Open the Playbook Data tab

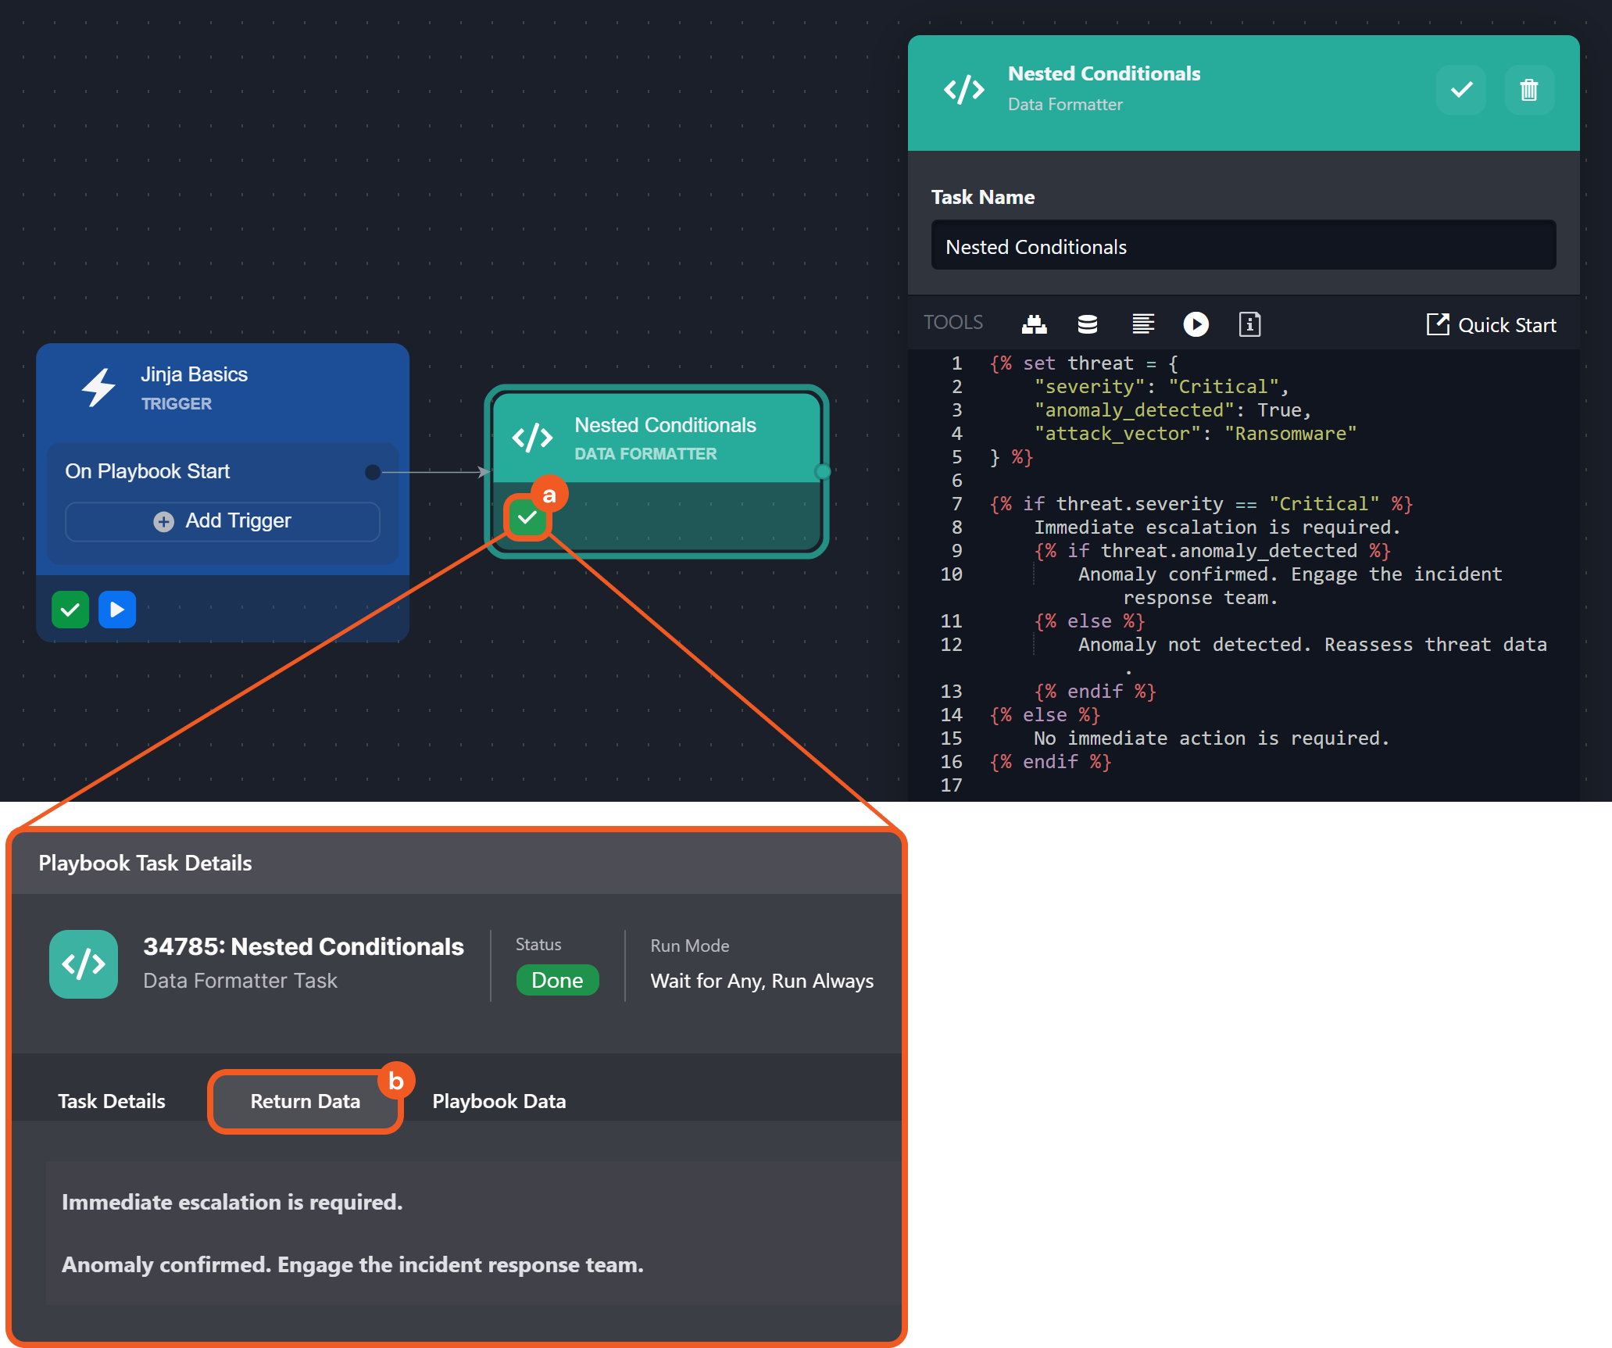coord(499,1101)
